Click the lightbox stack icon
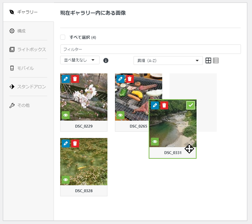Image resolution: width=252 pixels, height=224 pixels. pos(12,49)
